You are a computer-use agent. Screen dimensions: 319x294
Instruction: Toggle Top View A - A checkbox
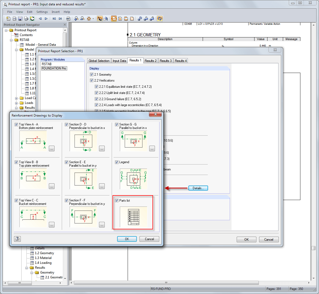point(16,124)
